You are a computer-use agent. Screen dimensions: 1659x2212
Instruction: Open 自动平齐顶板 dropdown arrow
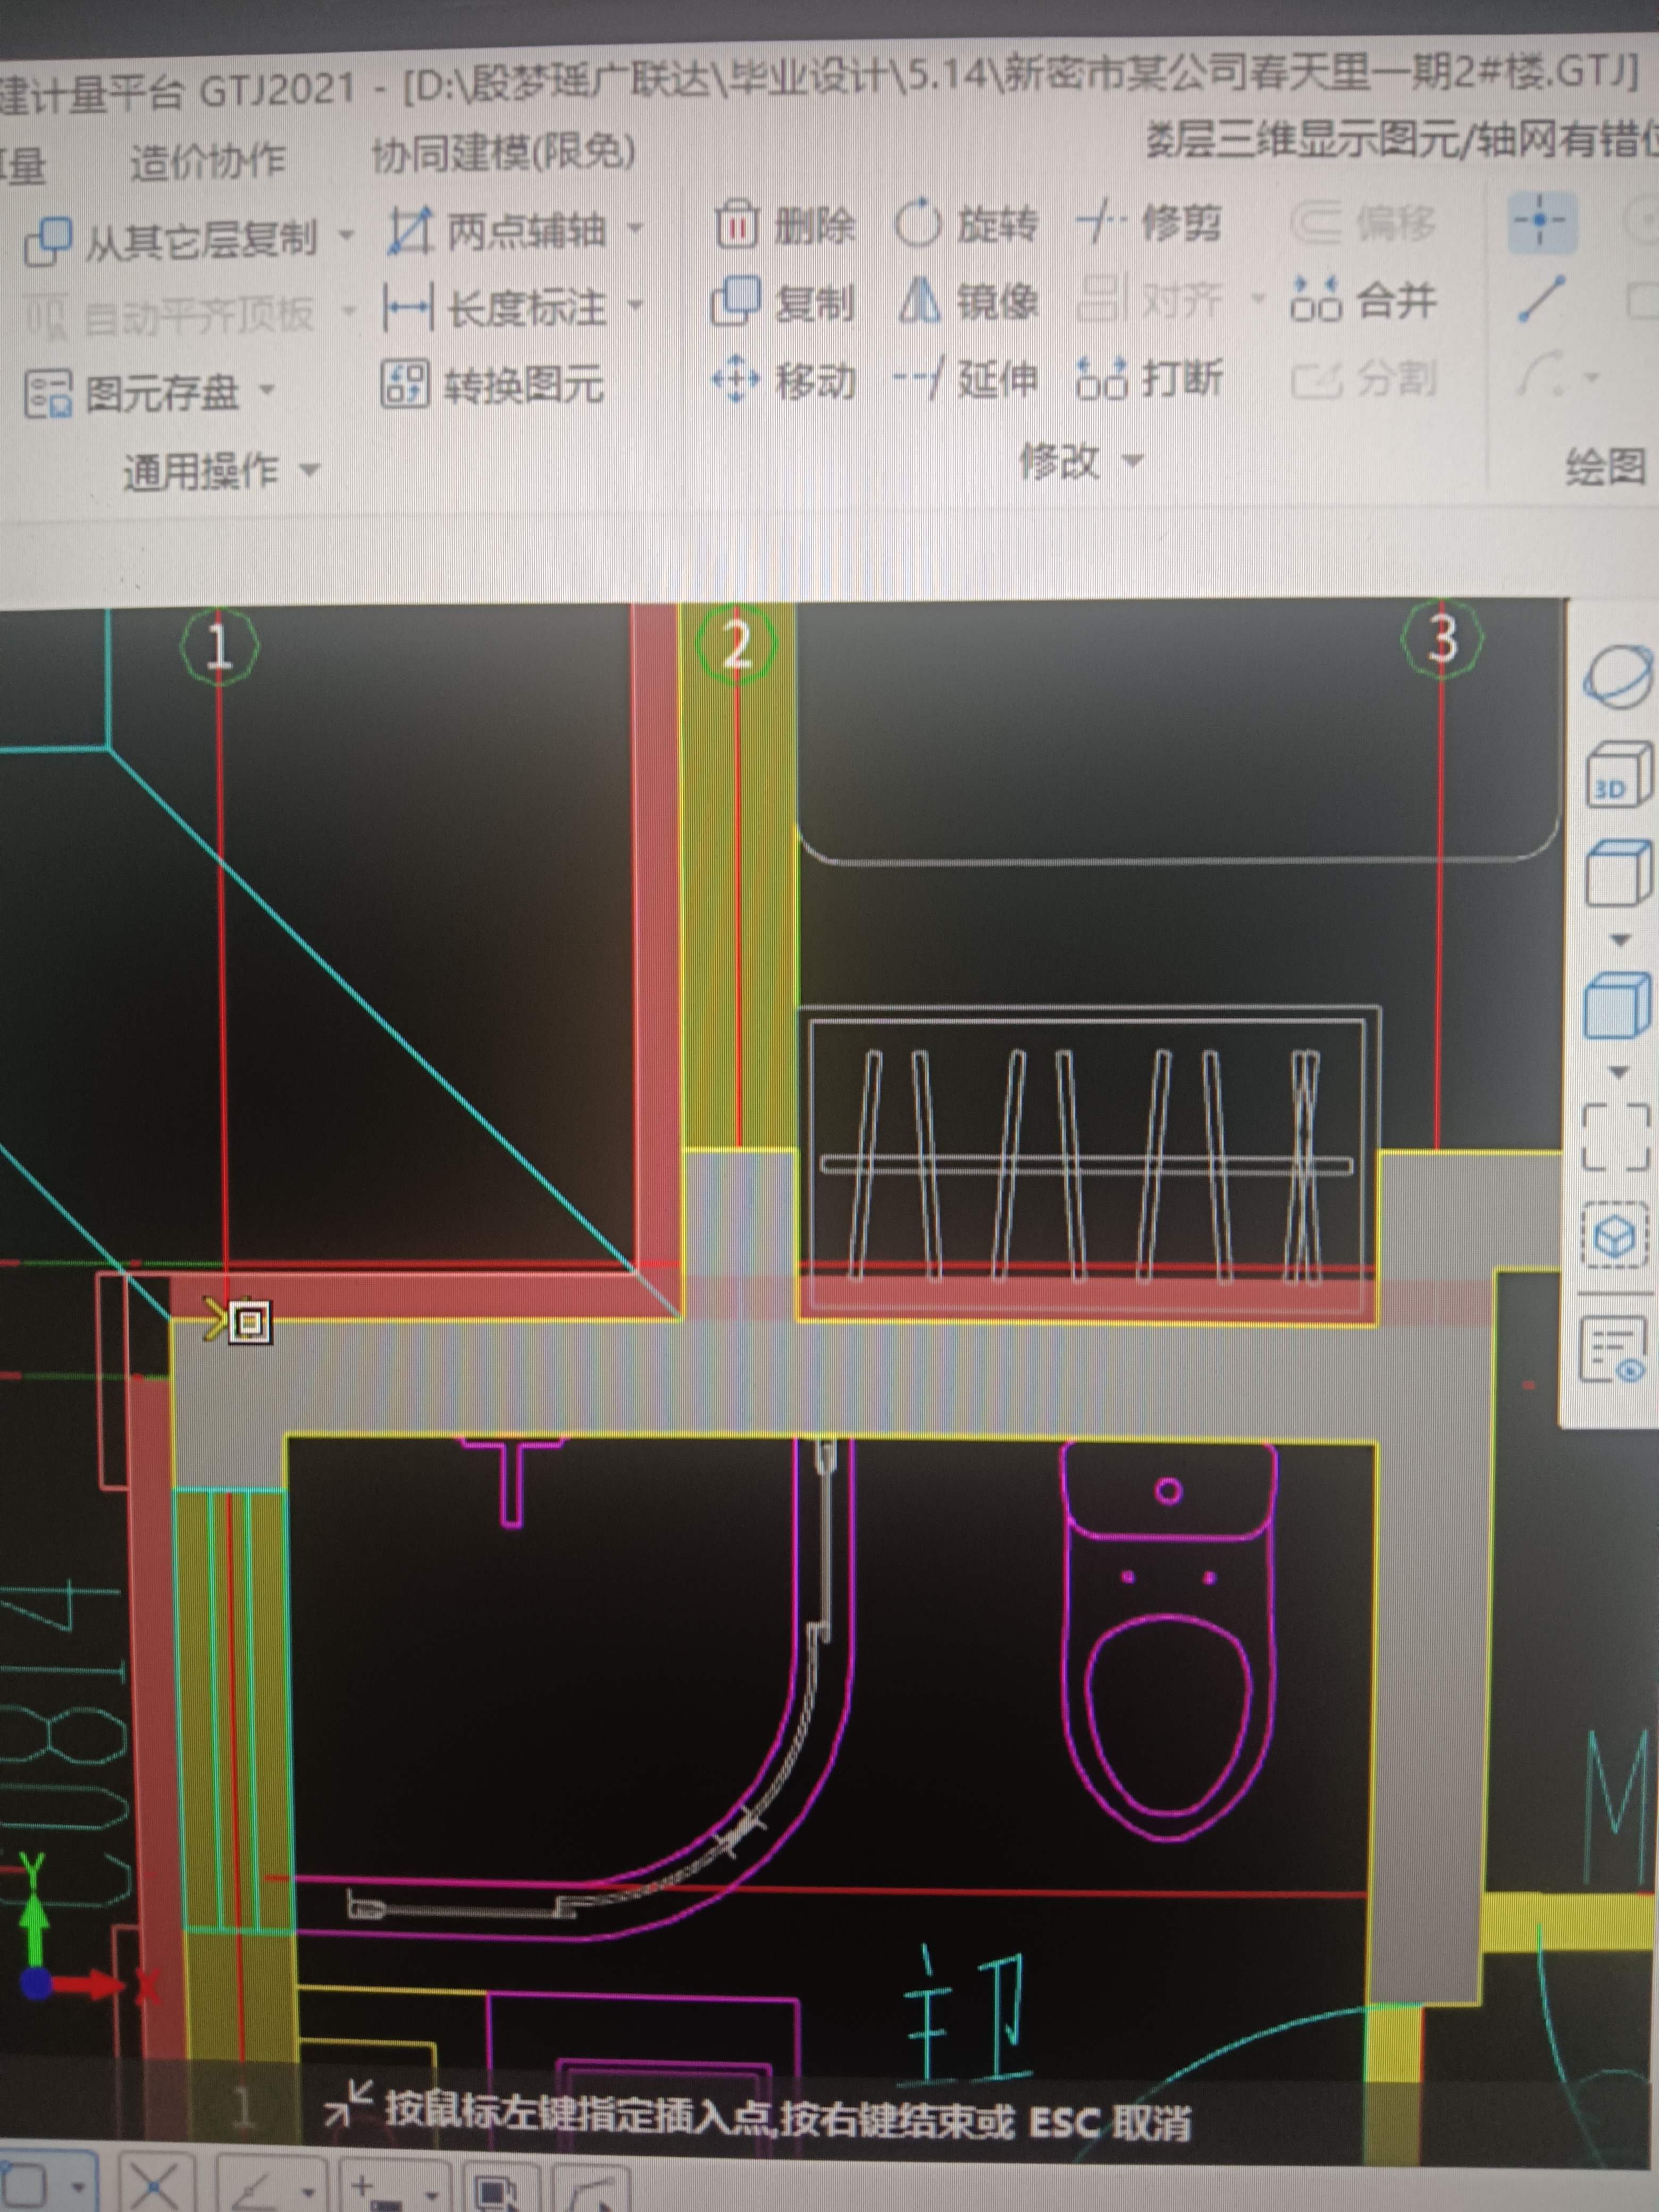348,311
